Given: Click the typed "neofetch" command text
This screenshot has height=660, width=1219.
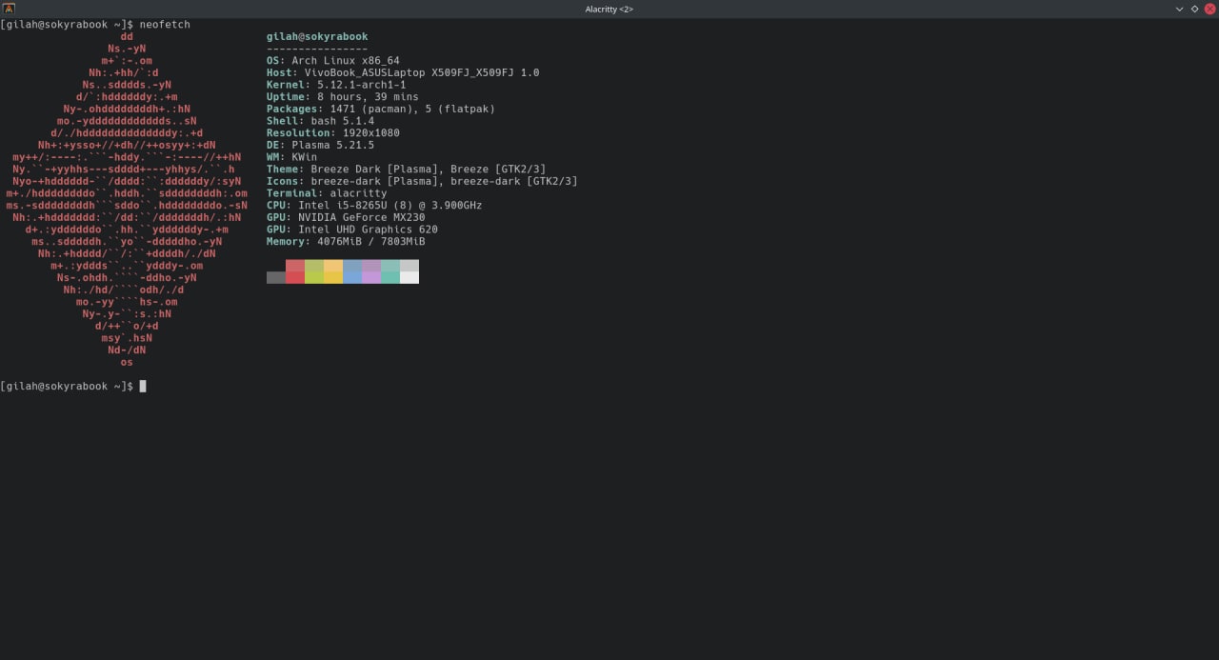Looking at the screenshot, I should tap(165, 24).
